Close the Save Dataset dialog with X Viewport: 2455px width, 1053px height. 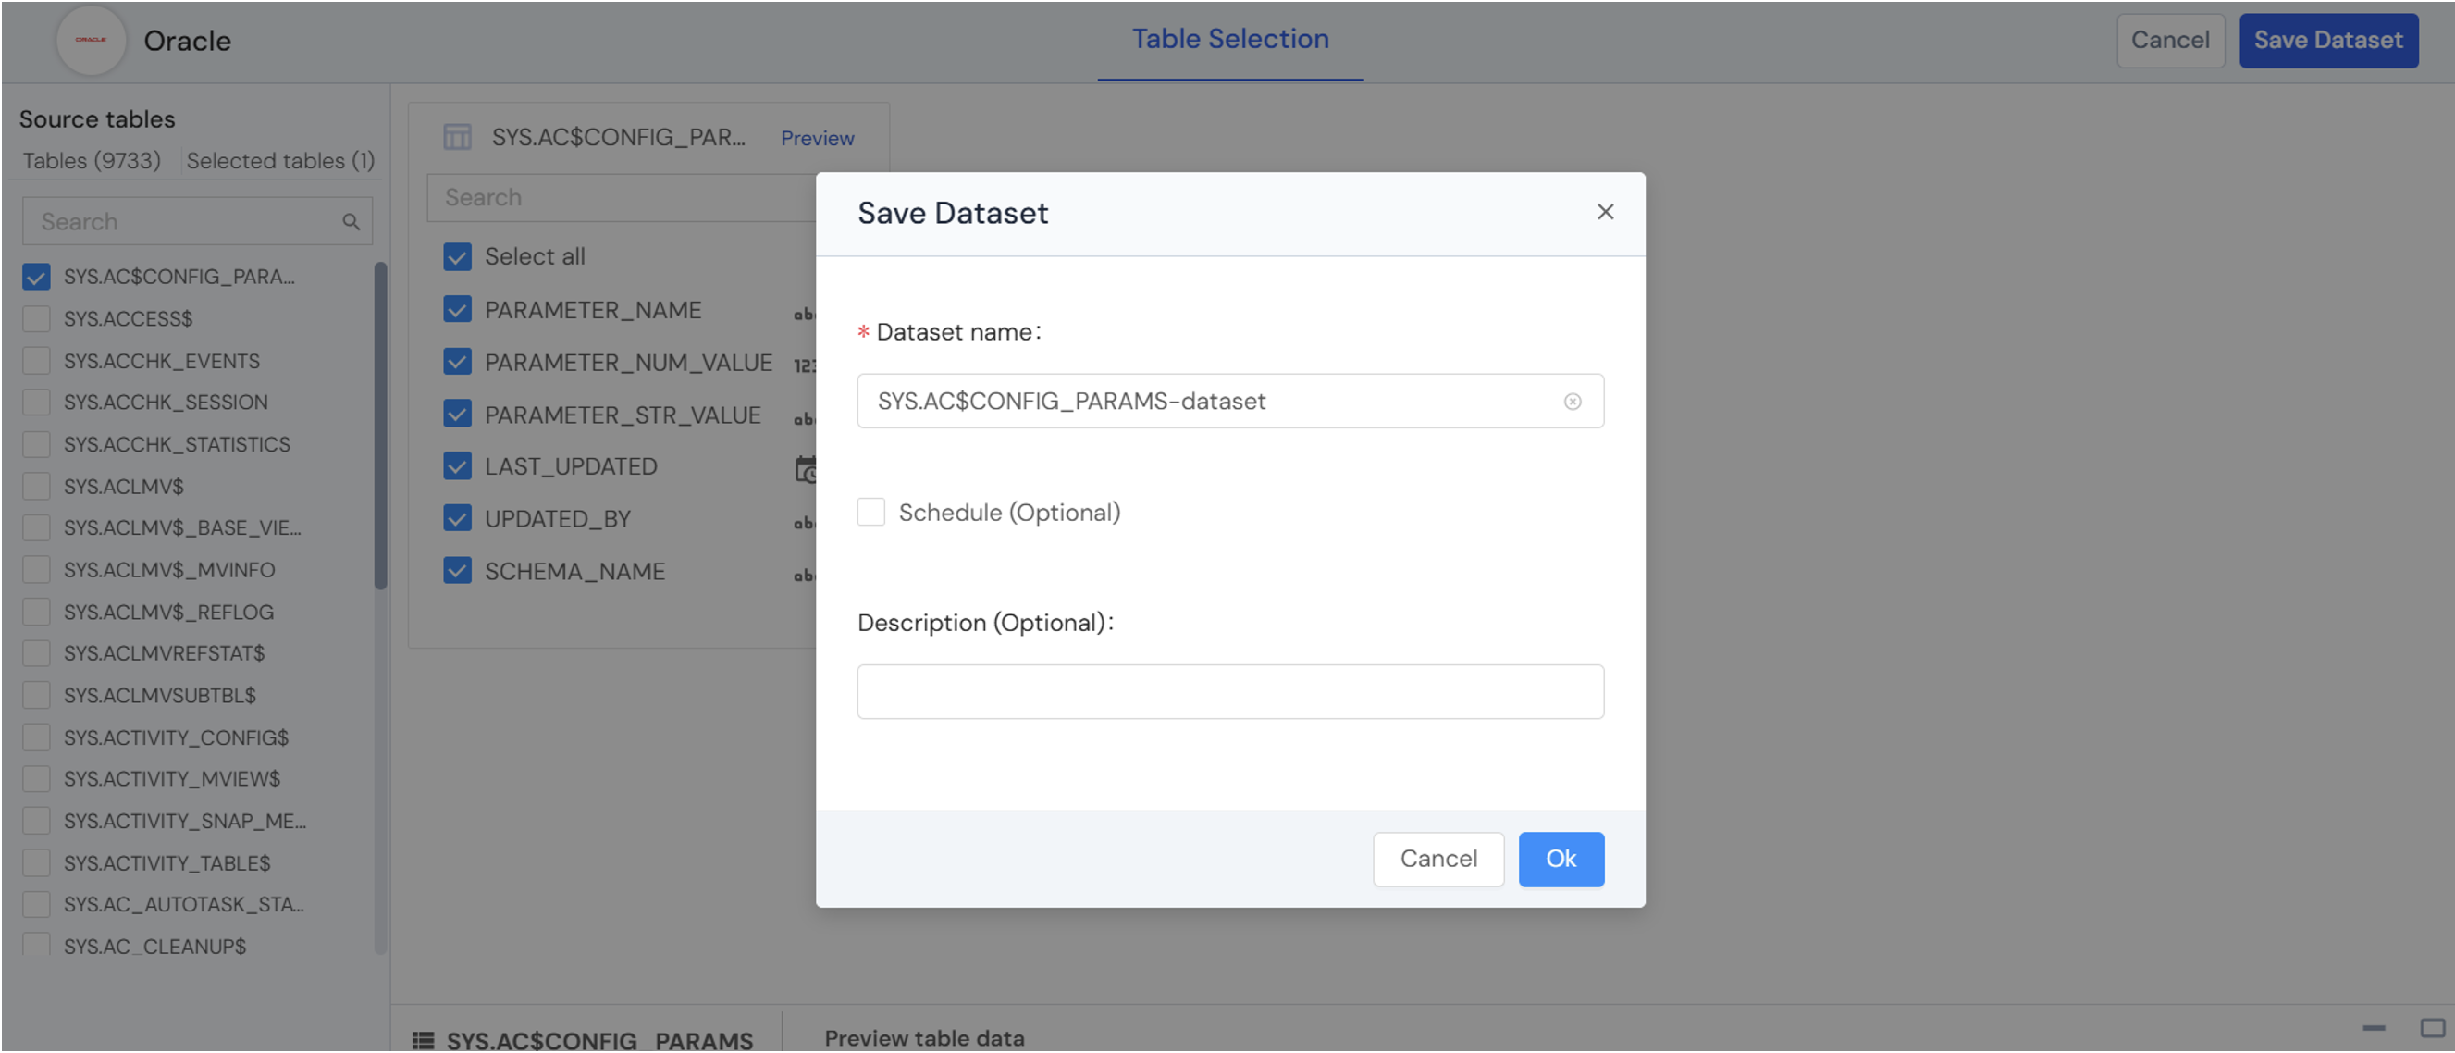(x=1605, y=212)
